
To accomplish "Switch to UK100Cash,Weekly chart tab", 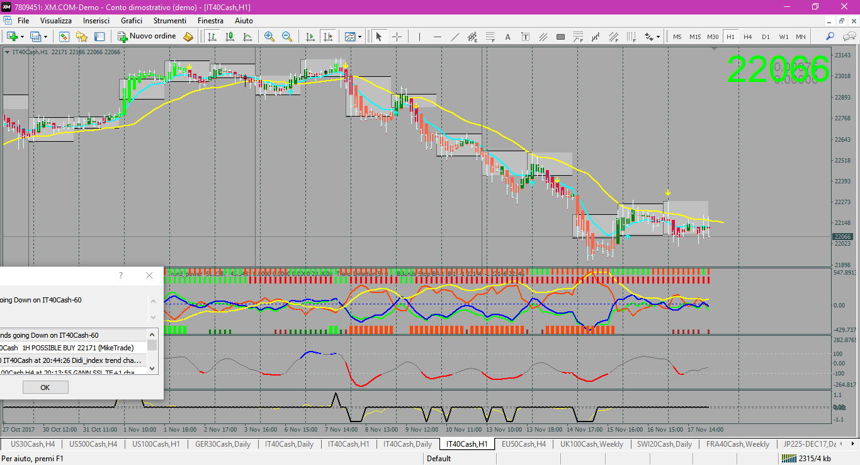I will pyautogui.click(x=592, y=444).
